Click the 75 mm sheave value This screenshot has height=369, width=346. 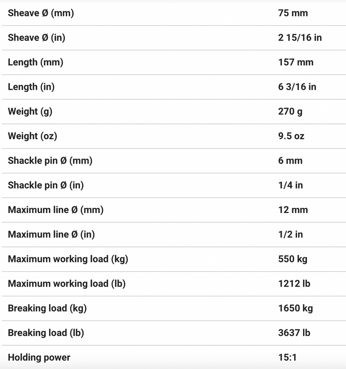tap(293, 13)
